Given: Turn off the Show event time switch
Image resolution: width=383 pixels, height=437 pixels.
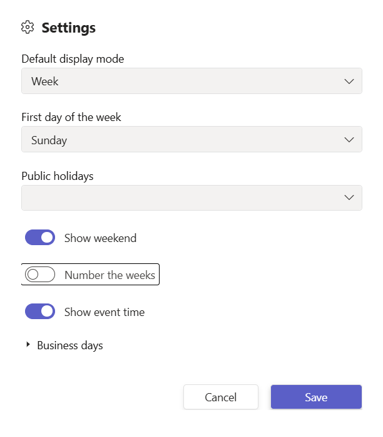Looking at the screenshot, I should tap(40, 312).
